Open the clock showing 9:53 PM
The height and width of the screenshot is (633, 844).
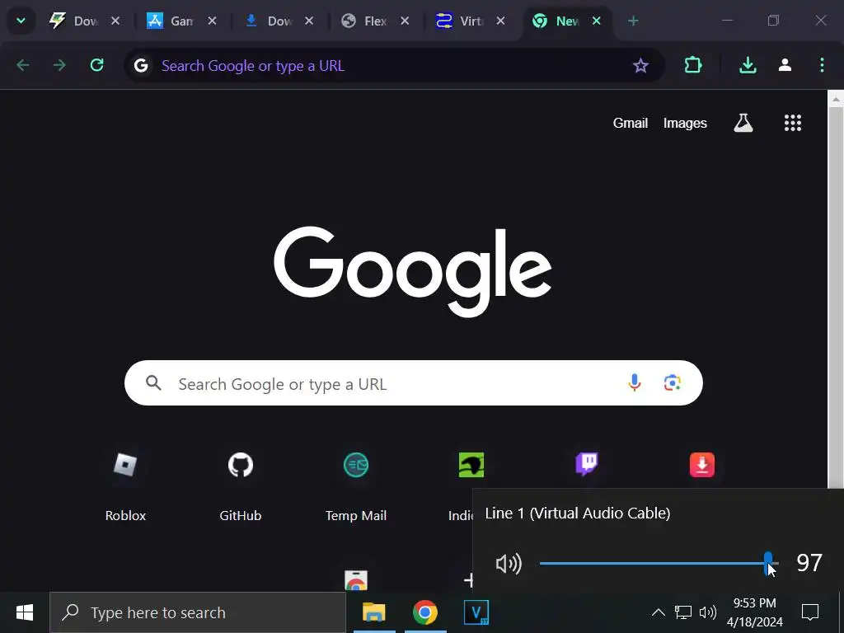click(x=755, y=612)
